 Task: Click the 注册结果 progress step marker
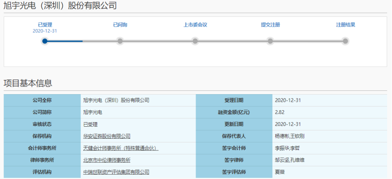[x=345, y=41]
